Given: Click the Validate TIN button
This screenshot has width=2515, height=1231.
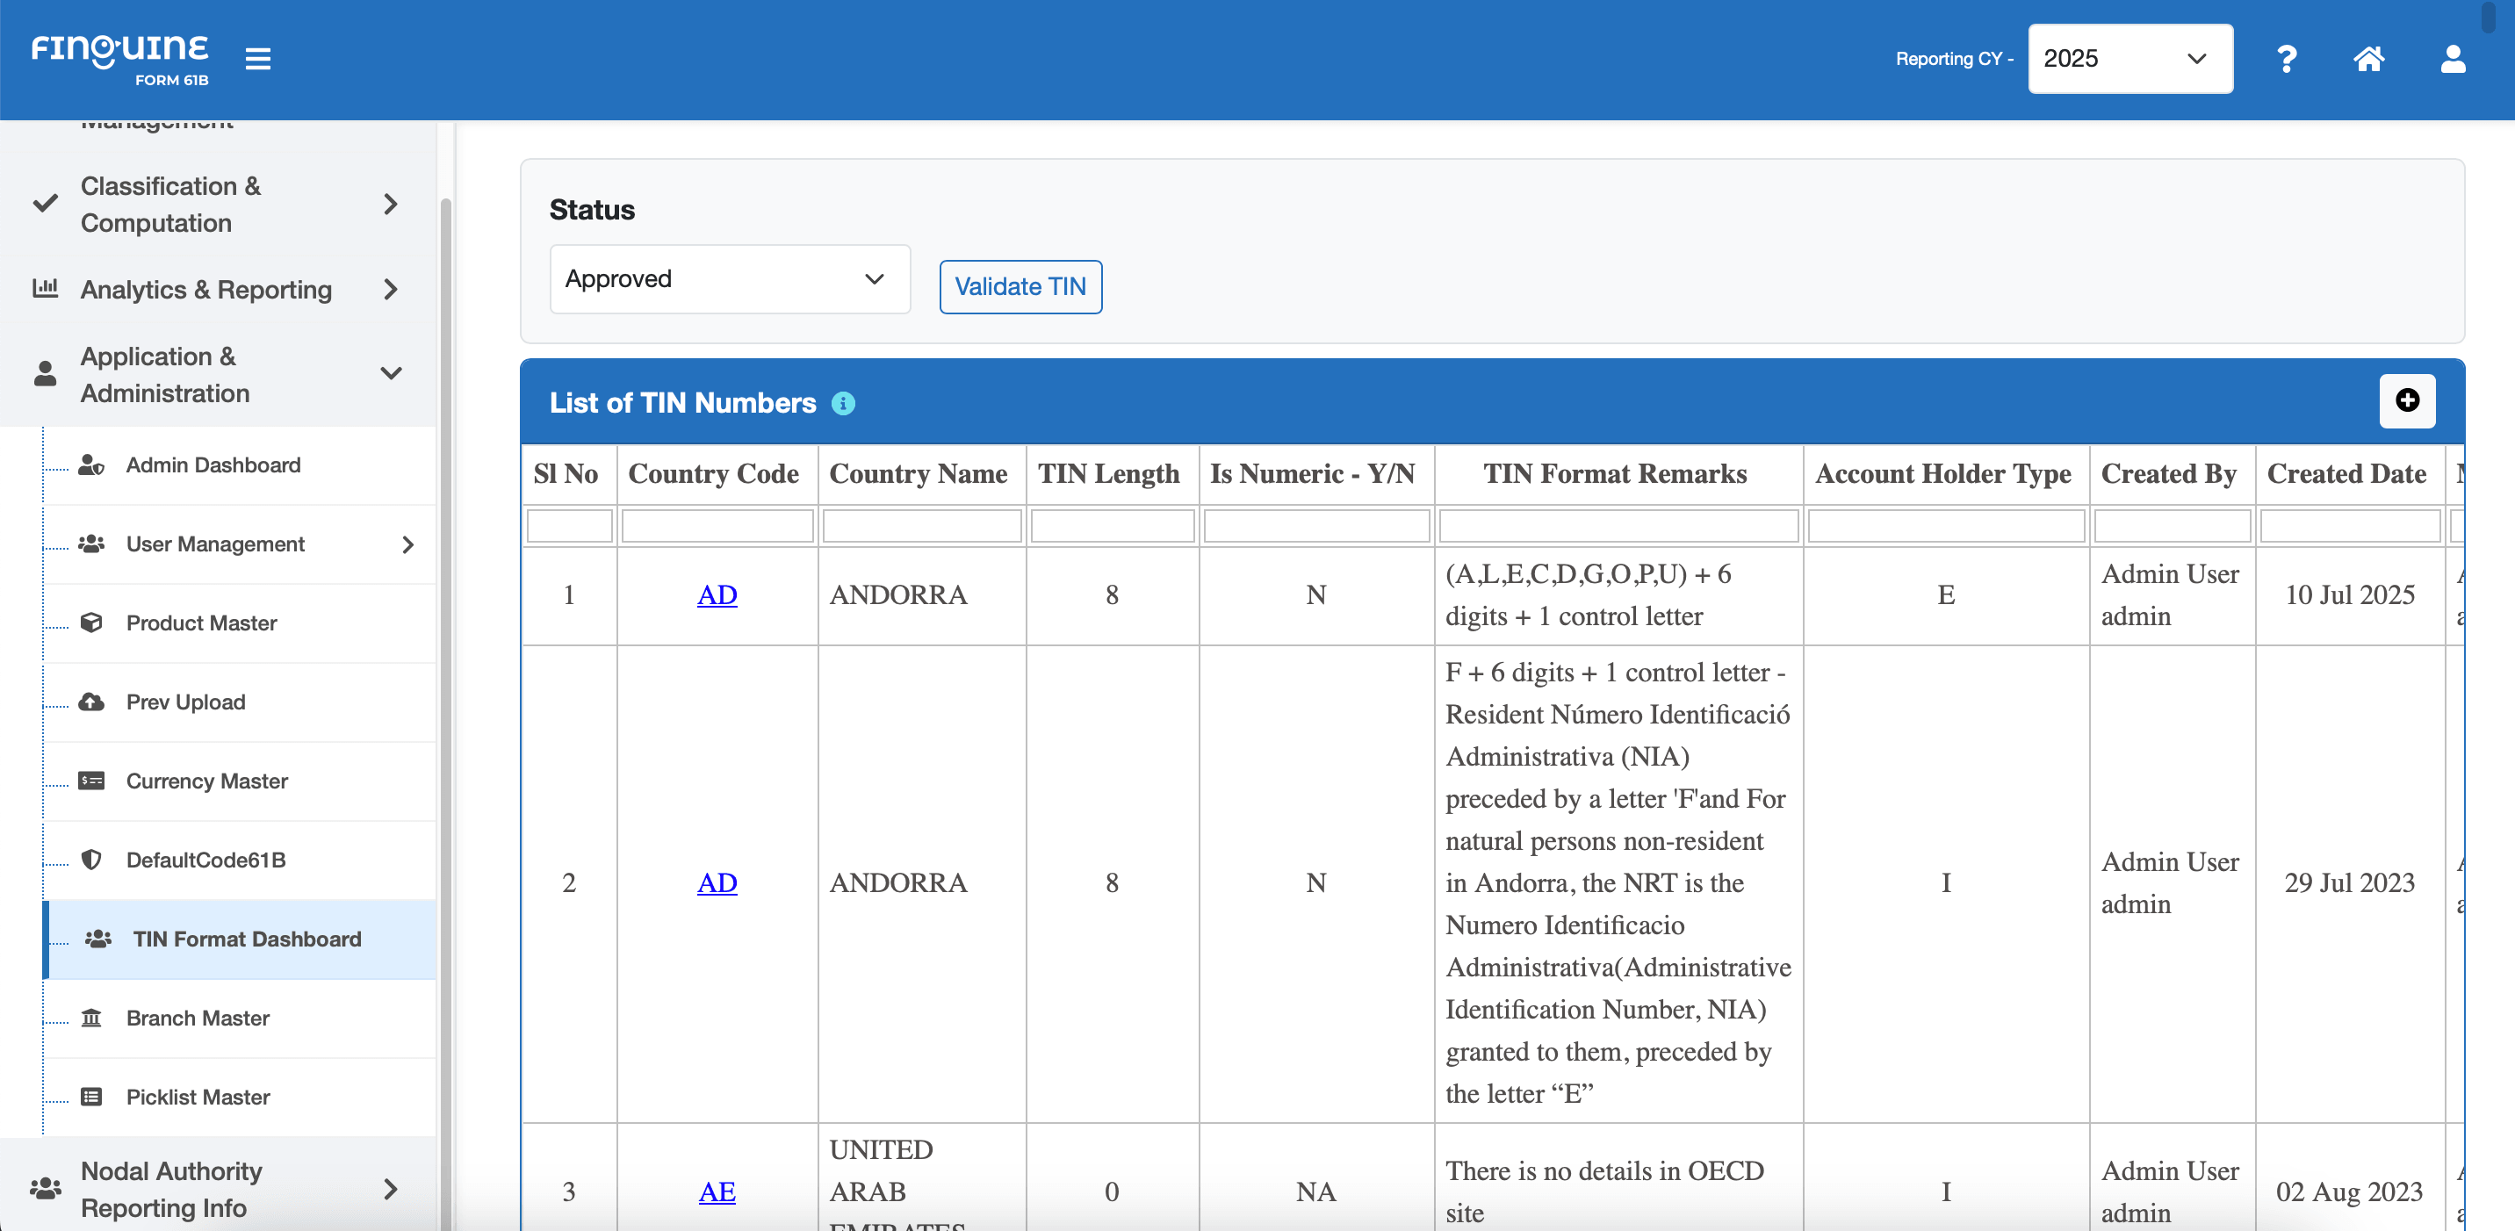Looking at the screenshot, I should pyautogui.click(x=1020, y=286).
